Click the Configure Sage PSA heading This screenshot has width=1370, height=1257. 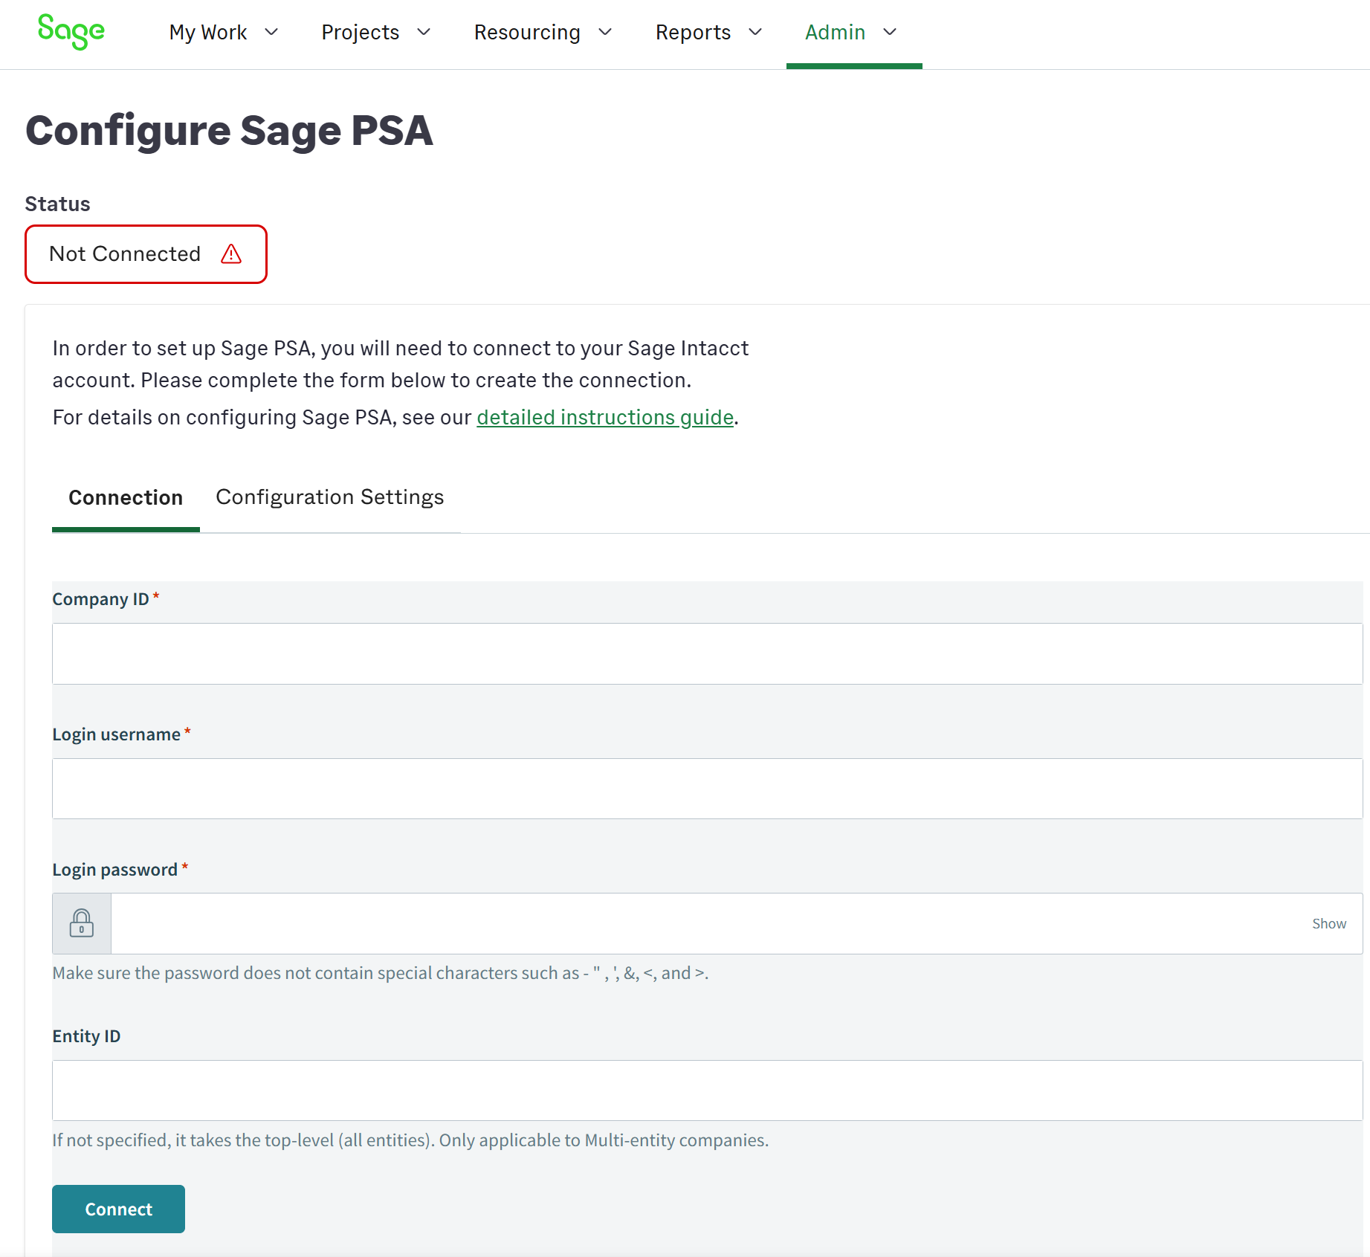[x=229, y=131]
